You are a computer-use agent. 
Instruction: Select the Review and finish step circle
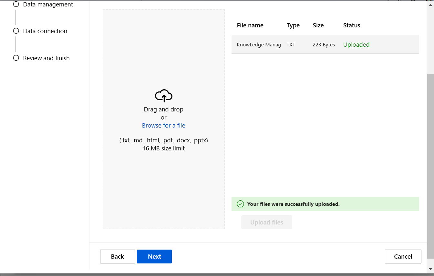click(x=16, y=58)
